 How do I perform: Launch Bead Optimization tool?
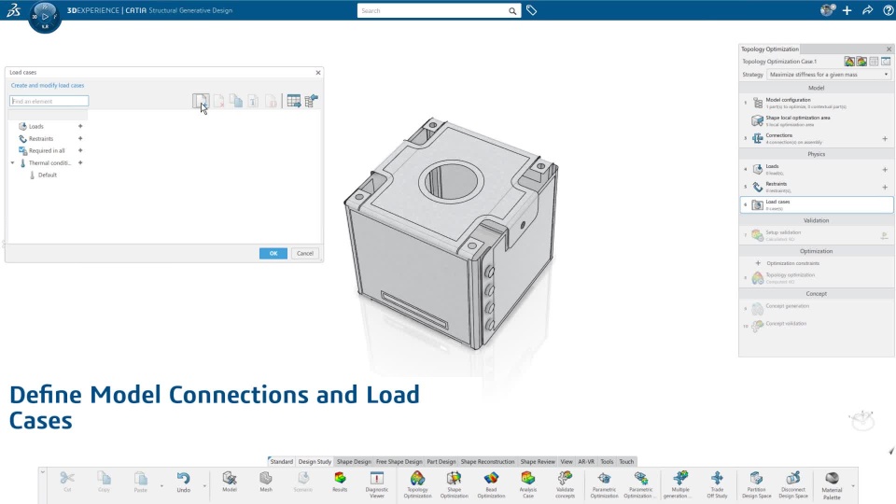tap(491, 484)
